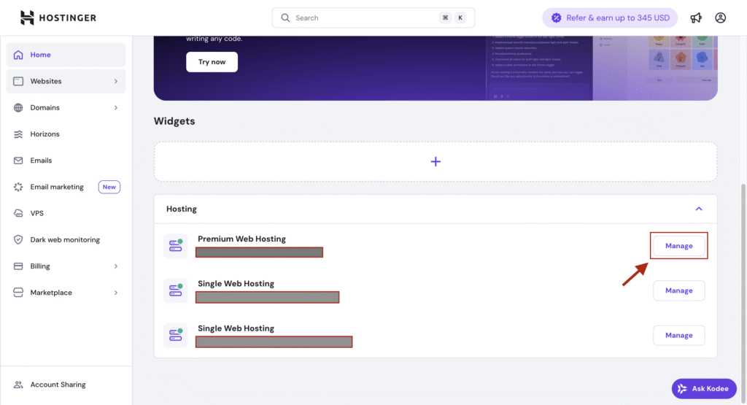Image resolution: width=747 pixels, height=405 pixels.
Task: Click the Horizons waves icon
Action: point(18,134)
